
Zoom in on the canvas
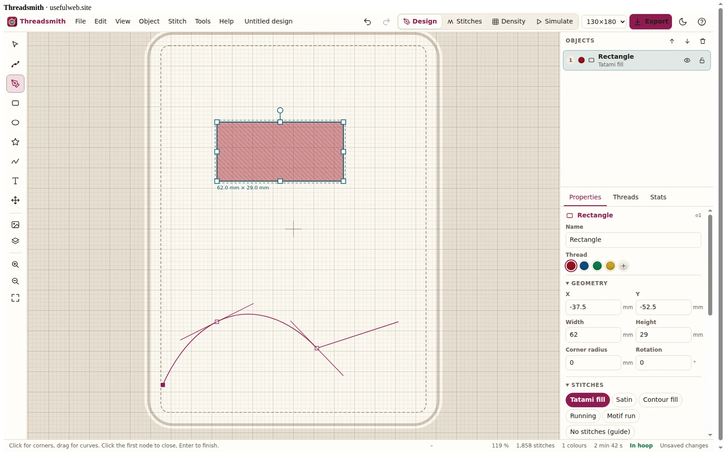[x=15, y=264]
